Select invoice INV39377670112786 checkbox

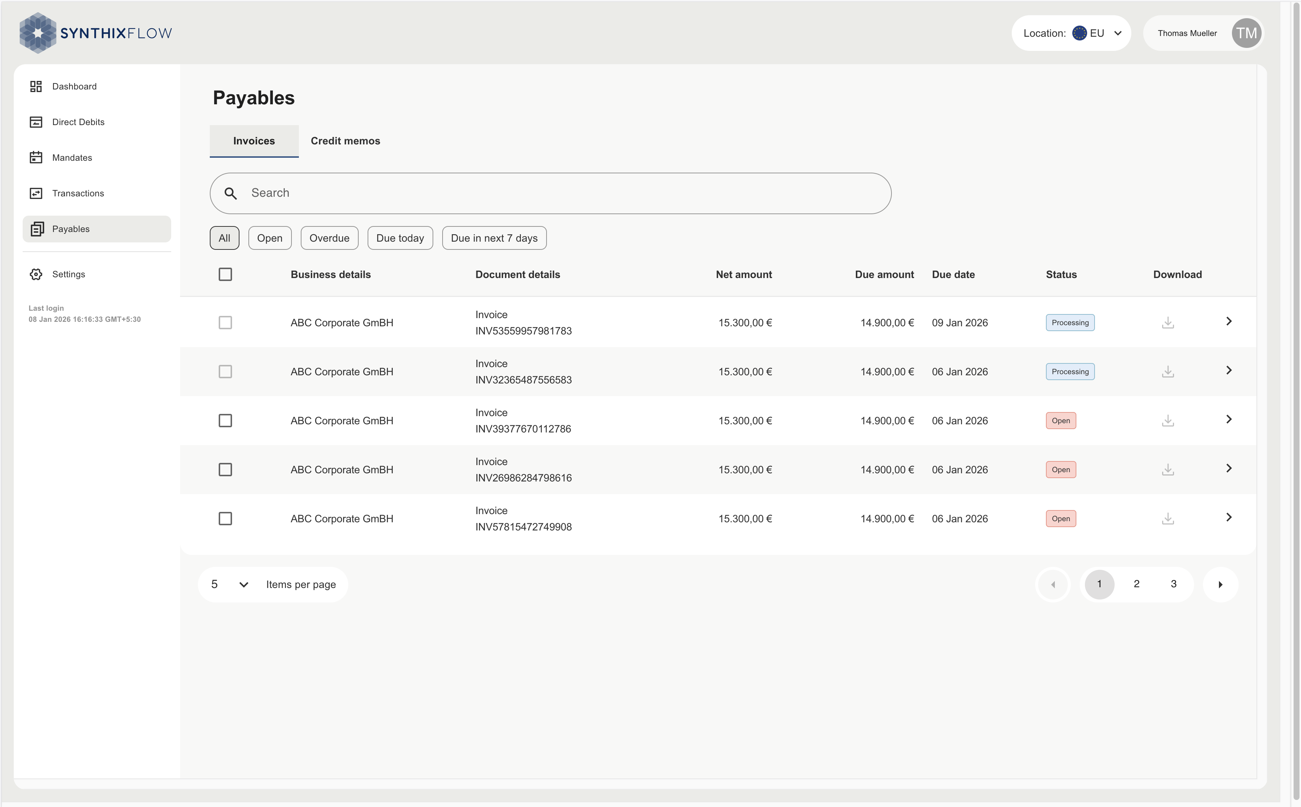tap(225, 421)
